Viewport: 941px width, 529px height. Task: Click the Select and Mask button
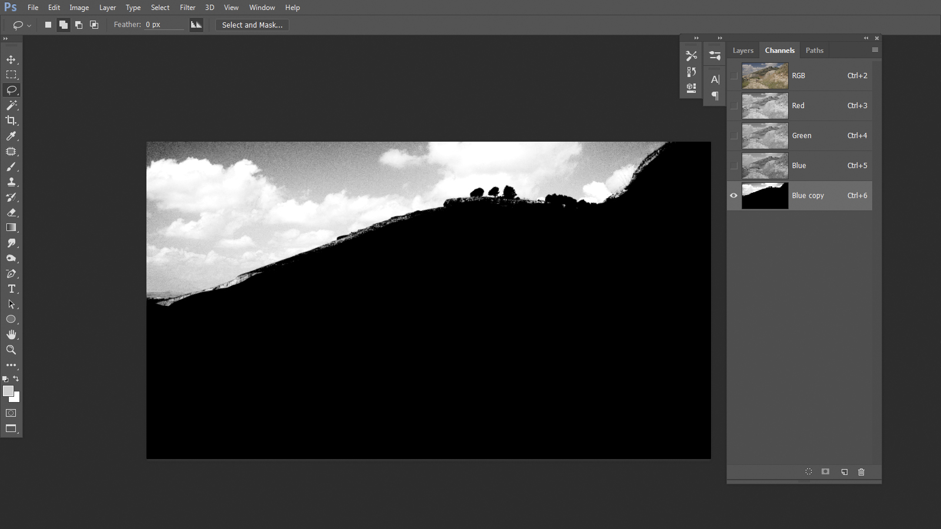(252, 25)
